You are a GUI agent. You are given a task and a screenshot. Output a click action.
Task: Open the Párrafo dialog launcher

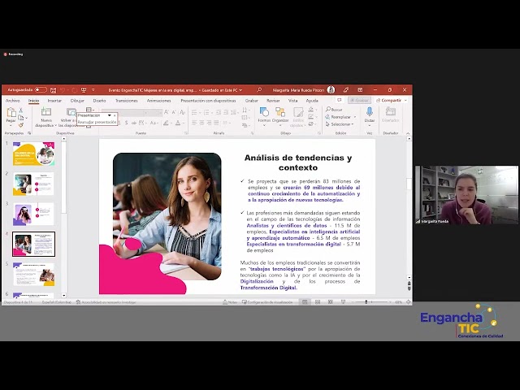pyautogui.click(x=253, y=133)
